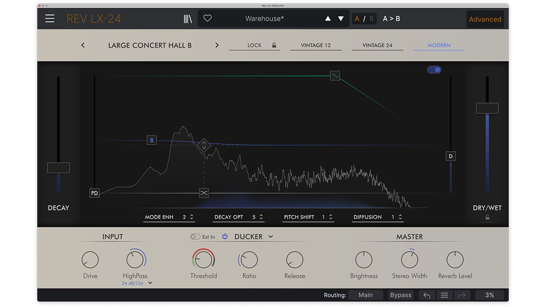Click the DECAY slider thumb
The image size is (546, 307).
tap(58, 168)
